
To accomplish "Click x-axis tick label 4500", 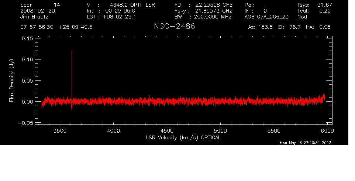I will [x=167, y=131].
